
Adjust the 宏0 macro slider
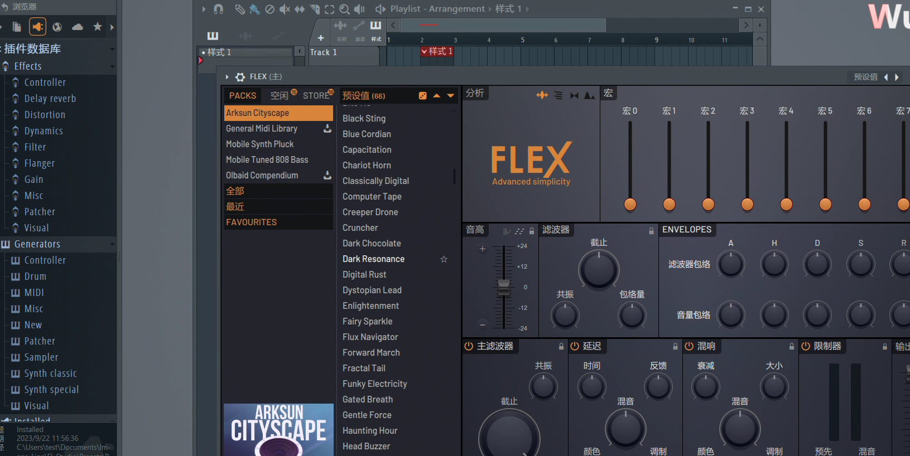pos(630,204)
